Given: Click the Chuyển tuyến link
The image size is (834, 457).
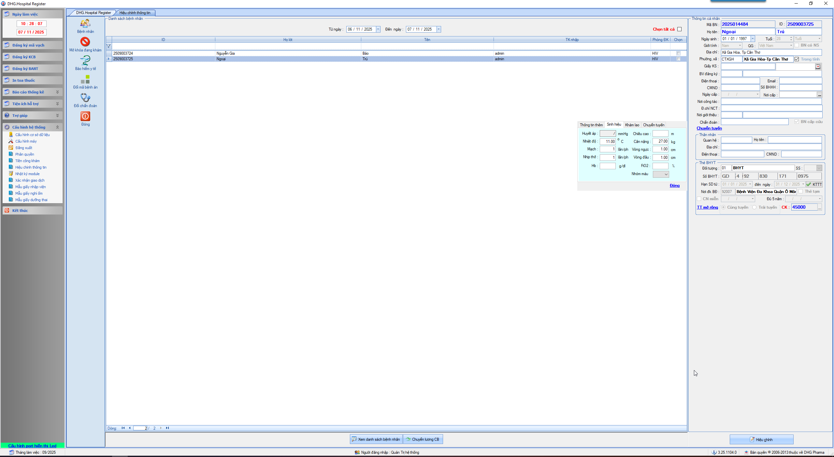Looking at the screenshot, I should (x=709, y=128).
